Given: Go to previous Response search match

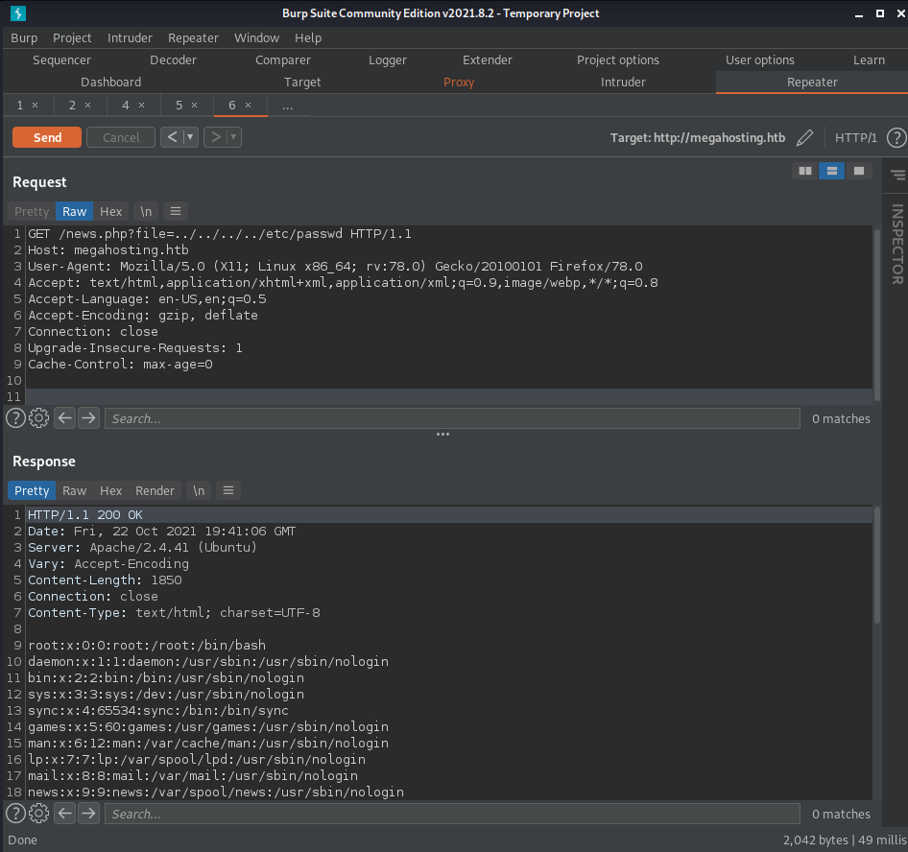Looking at the screenshot, I should 65,814.
